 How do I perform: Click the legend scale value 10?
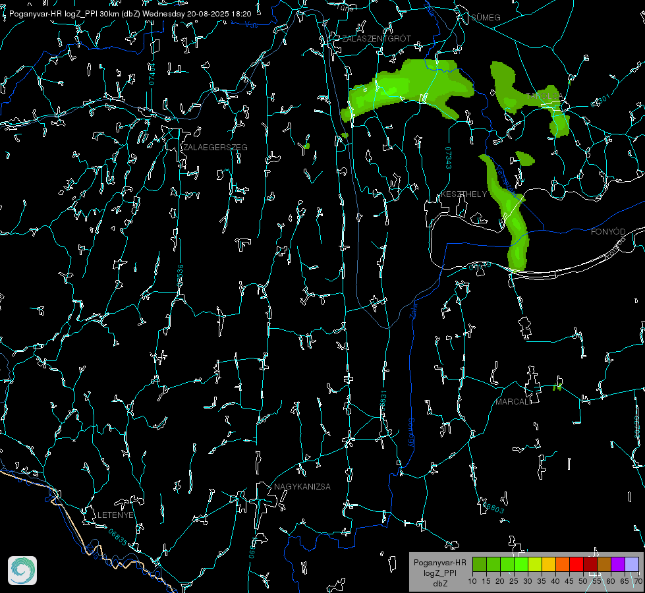click(472, 582)
